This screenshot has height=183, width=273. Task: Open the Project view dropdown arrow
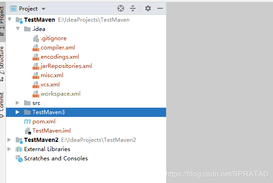[43, 9]
